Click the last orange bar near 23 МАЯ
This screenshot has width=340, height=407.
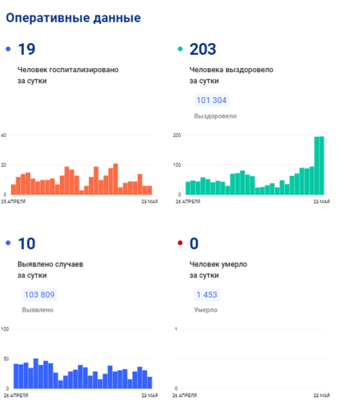pos(150,190)
